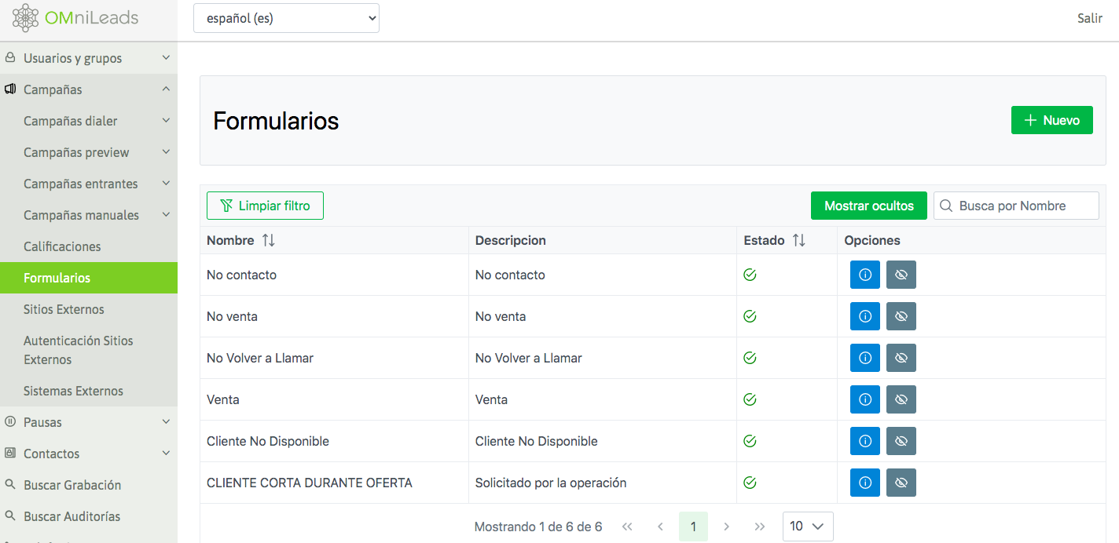Screen dimensions: 1119x543
Task: Click the Salir logout link
Action: point(1089,18)
